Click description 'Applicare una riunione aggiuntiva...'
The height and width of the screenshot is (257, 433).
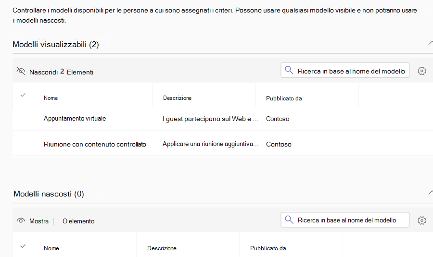click(x=210, y=144)
